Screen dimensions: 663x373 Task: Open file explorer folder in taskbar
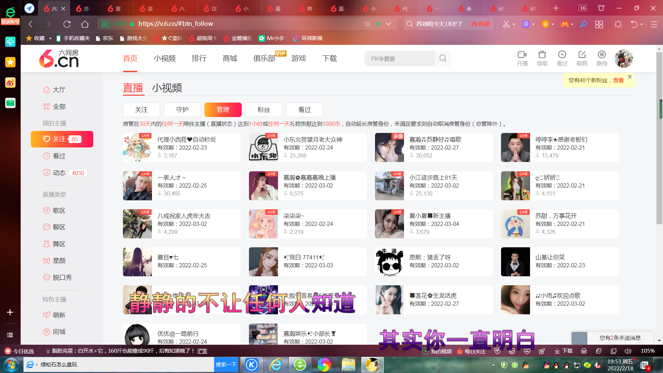point(348,365)
